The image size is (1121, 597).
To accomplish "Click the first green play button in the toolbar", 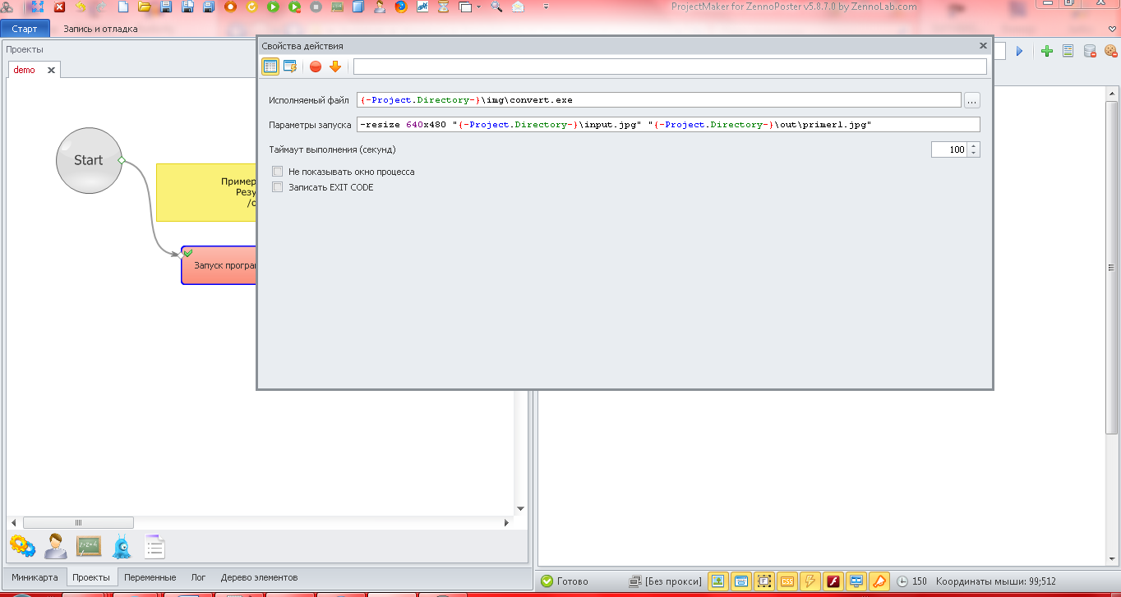I will pyautogui.click(x=273, y=7).
